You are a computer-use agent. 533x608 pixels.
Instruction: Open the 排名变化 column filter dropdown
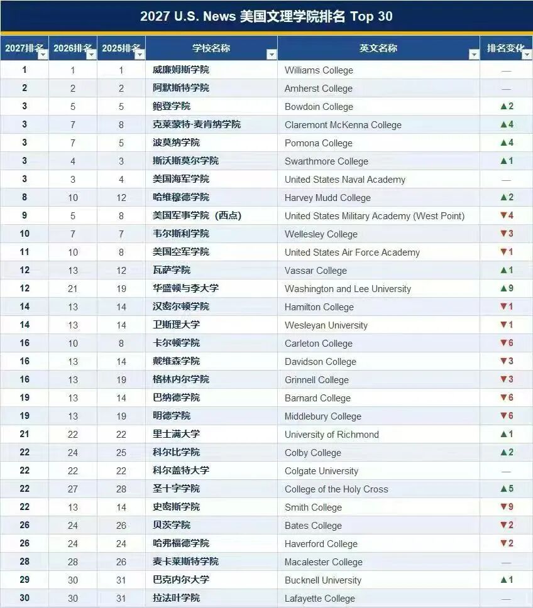pyautogui.click(x=527, y=55)
